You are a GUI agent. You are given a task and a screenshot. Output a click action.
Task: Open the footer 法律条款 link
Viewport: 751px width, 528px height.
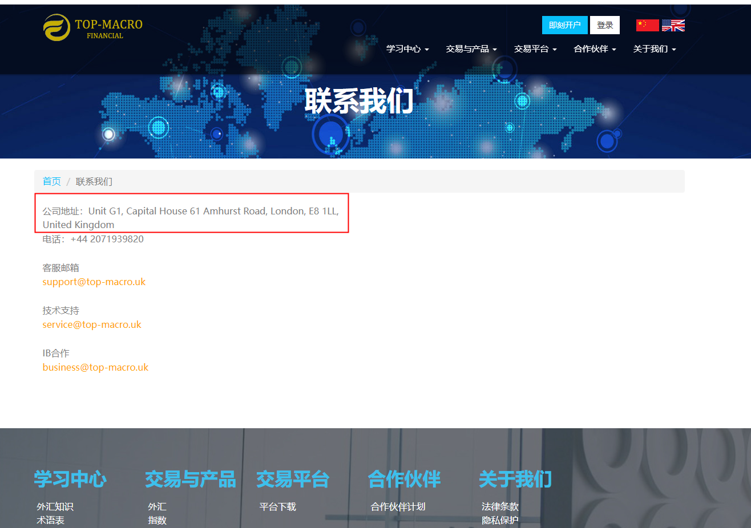[500, 506]
